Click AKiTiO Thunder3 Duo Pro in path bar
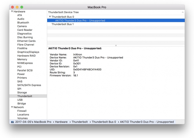Image resolution: width=194 pixels, height=138 pixels. [x=147, y=122]
